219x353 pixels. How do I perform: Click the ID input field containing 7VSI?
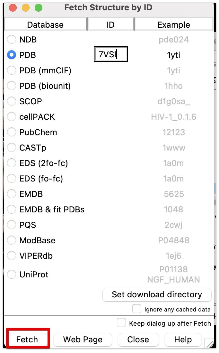coord(110,54)
